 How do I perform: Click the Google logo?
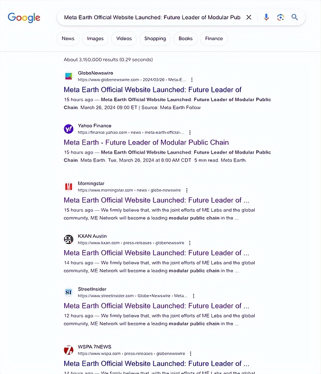tap(24, 18)
